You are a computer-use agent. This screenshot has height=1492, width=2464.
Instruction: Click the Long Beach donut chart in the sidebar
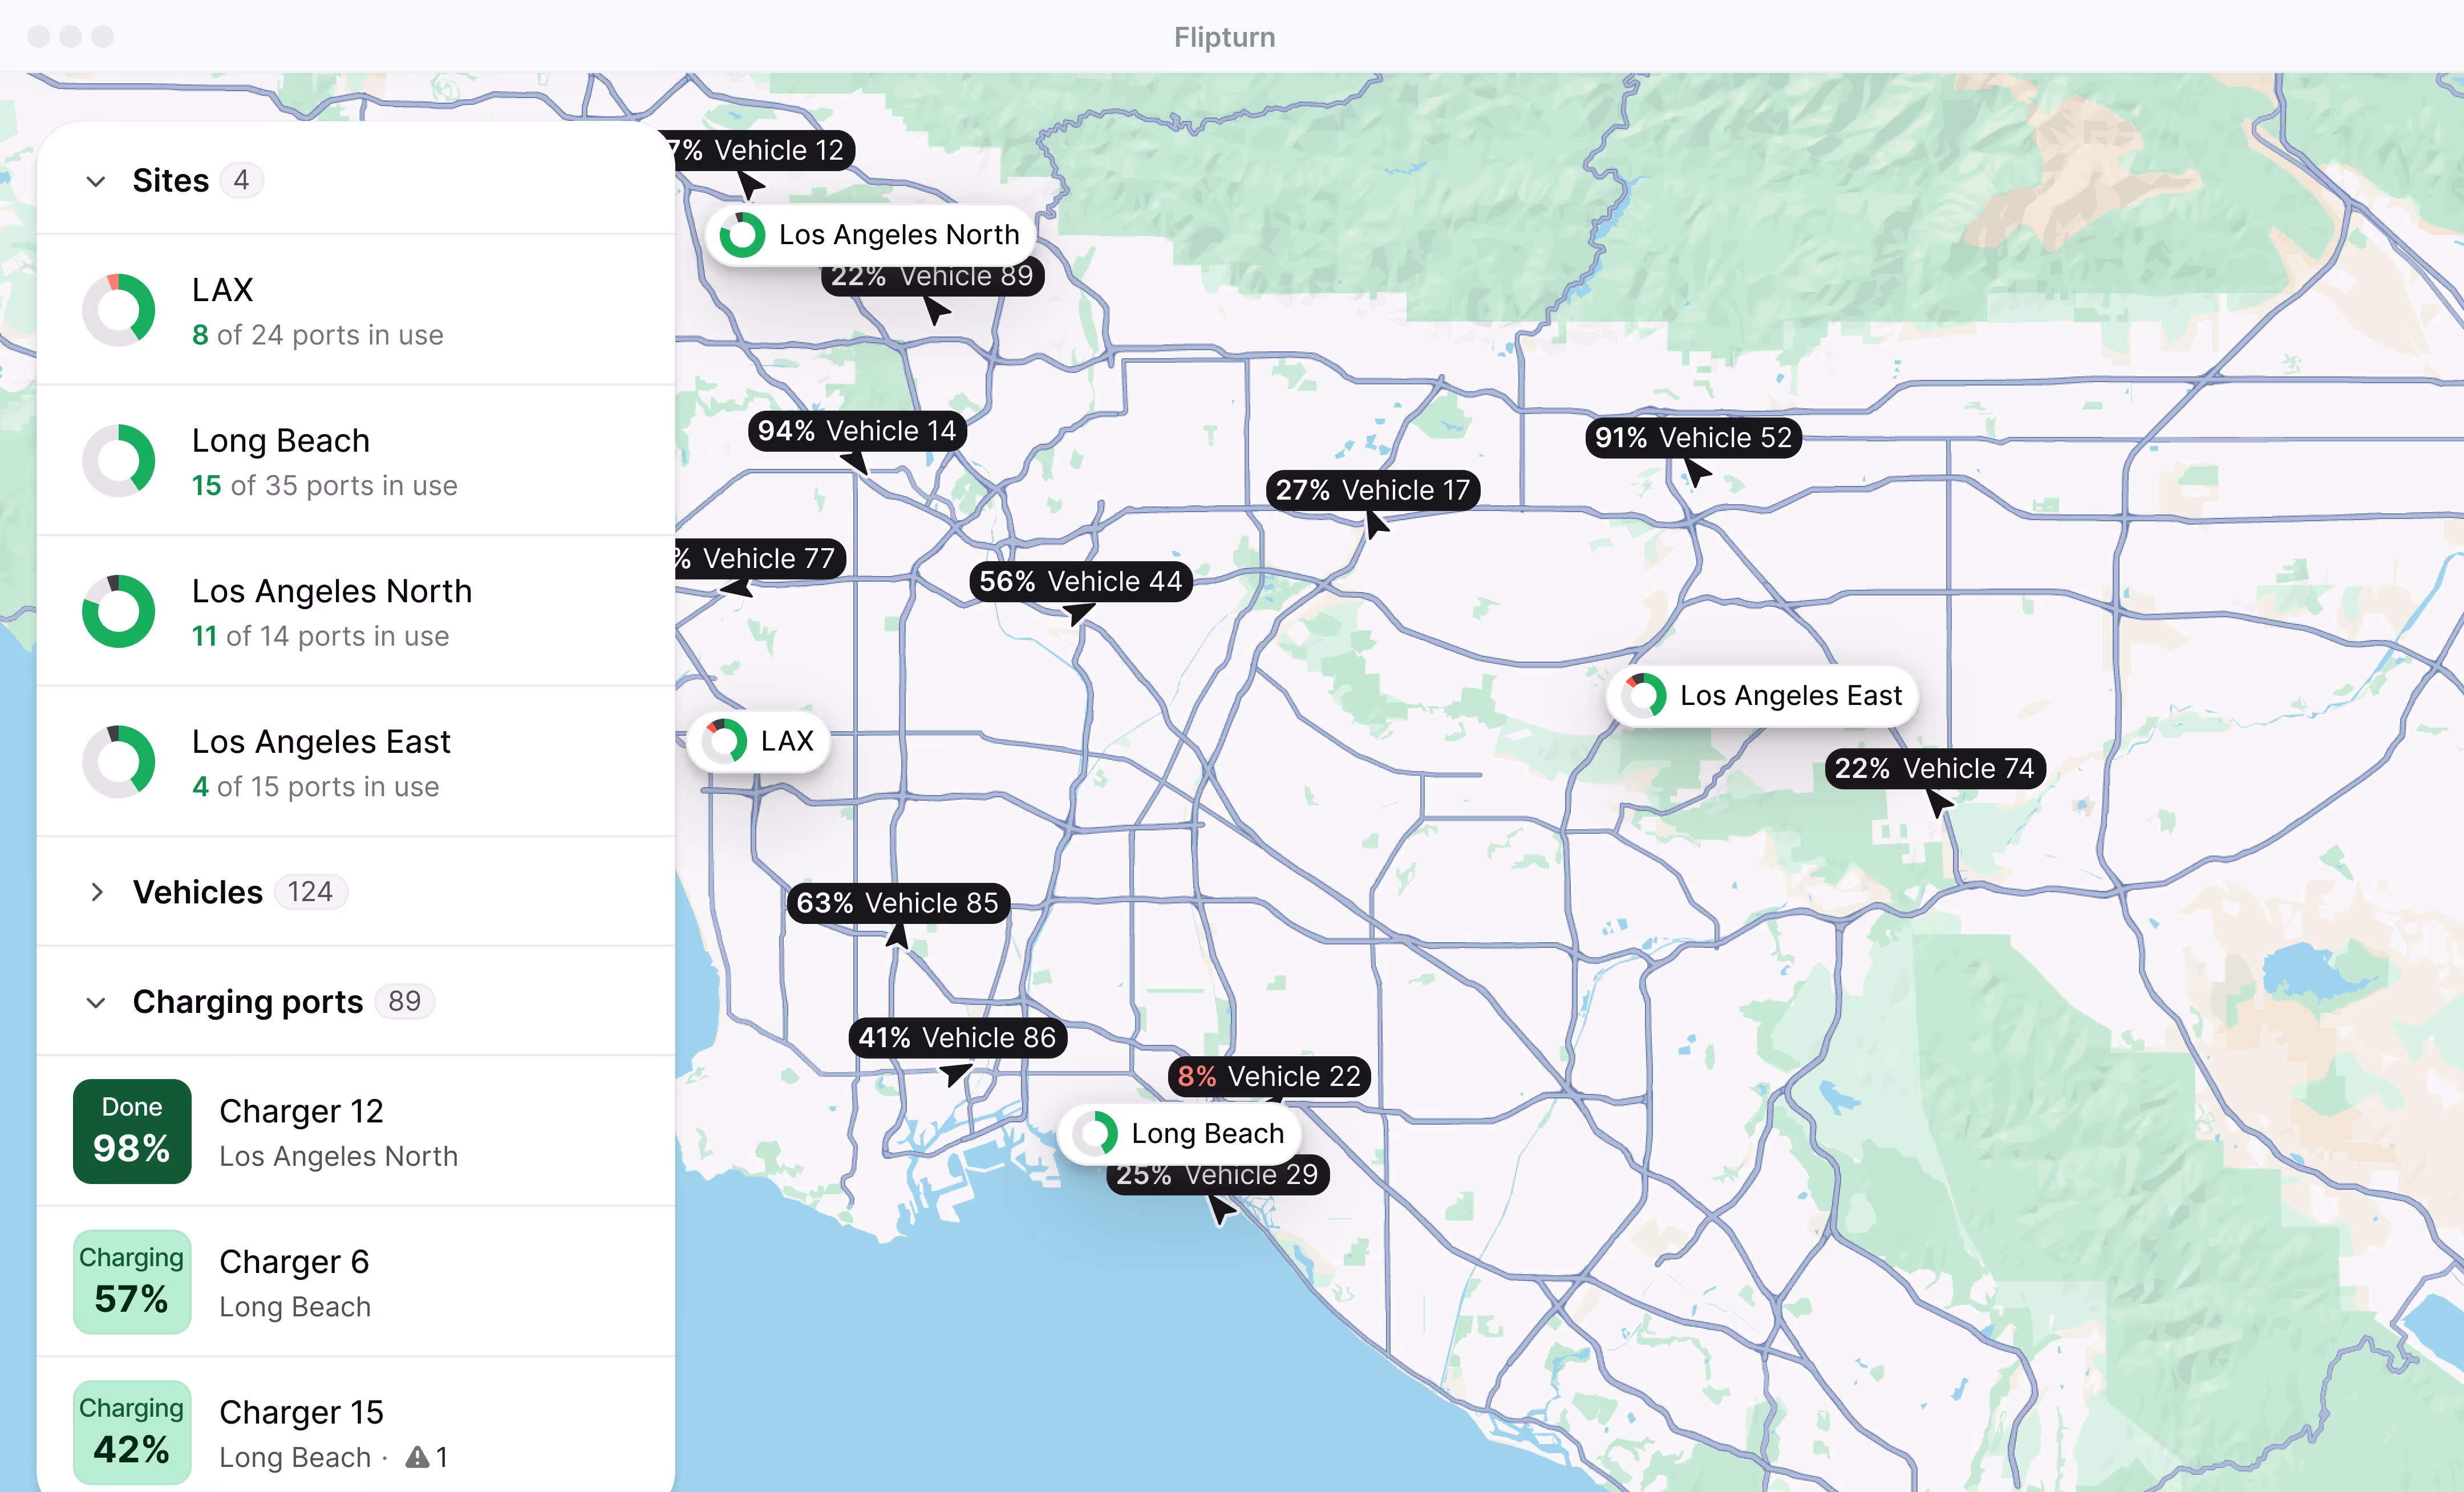point(119,460)
